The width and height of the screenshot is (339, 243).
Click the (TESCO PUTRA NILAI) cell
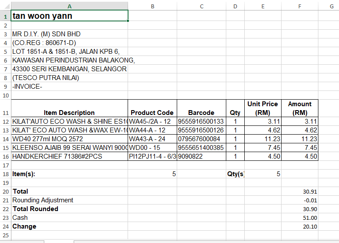69,78
